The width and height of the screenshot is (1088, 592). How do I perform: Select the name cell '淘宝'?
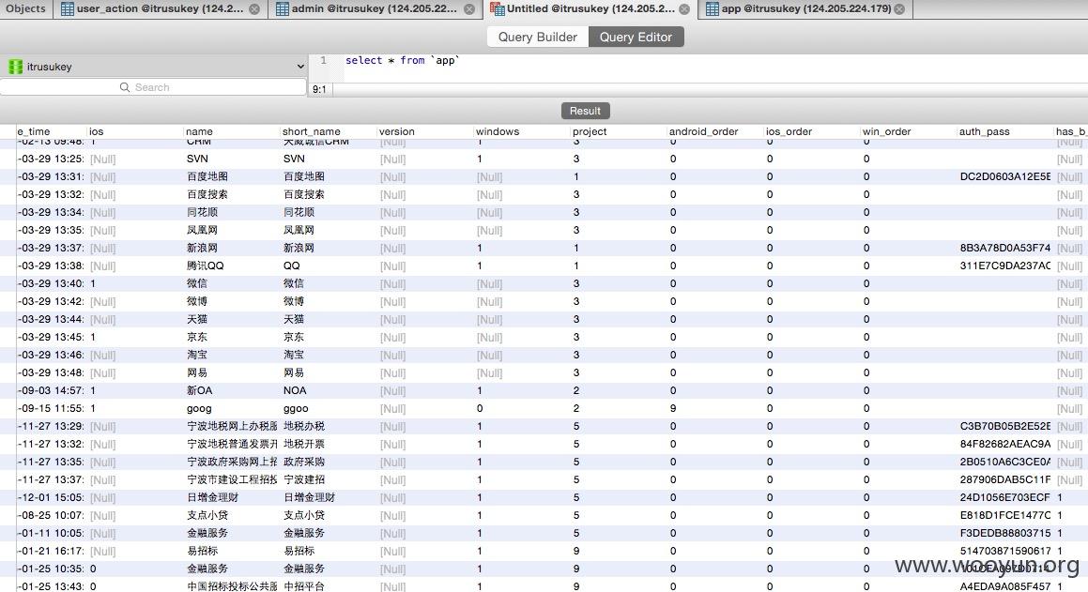coord(196,355)
